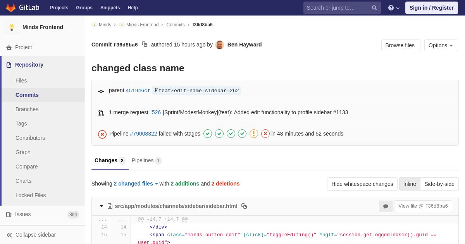The image size is (465, 244).
Task: Click the Minds breadcrumb link
Action: pyautogui.click(x=105, y=25)
